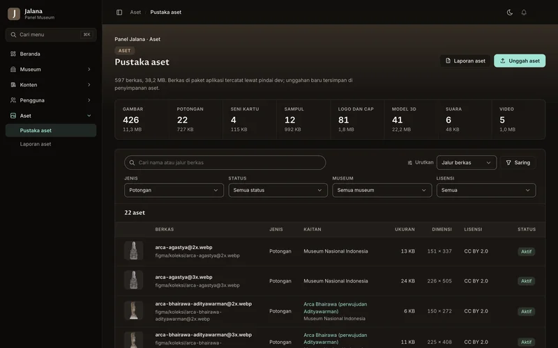The width and height of the screenshot is (558, 348).
Task: Open Laporan aset in the sidebar
Action: click(51, 144)
